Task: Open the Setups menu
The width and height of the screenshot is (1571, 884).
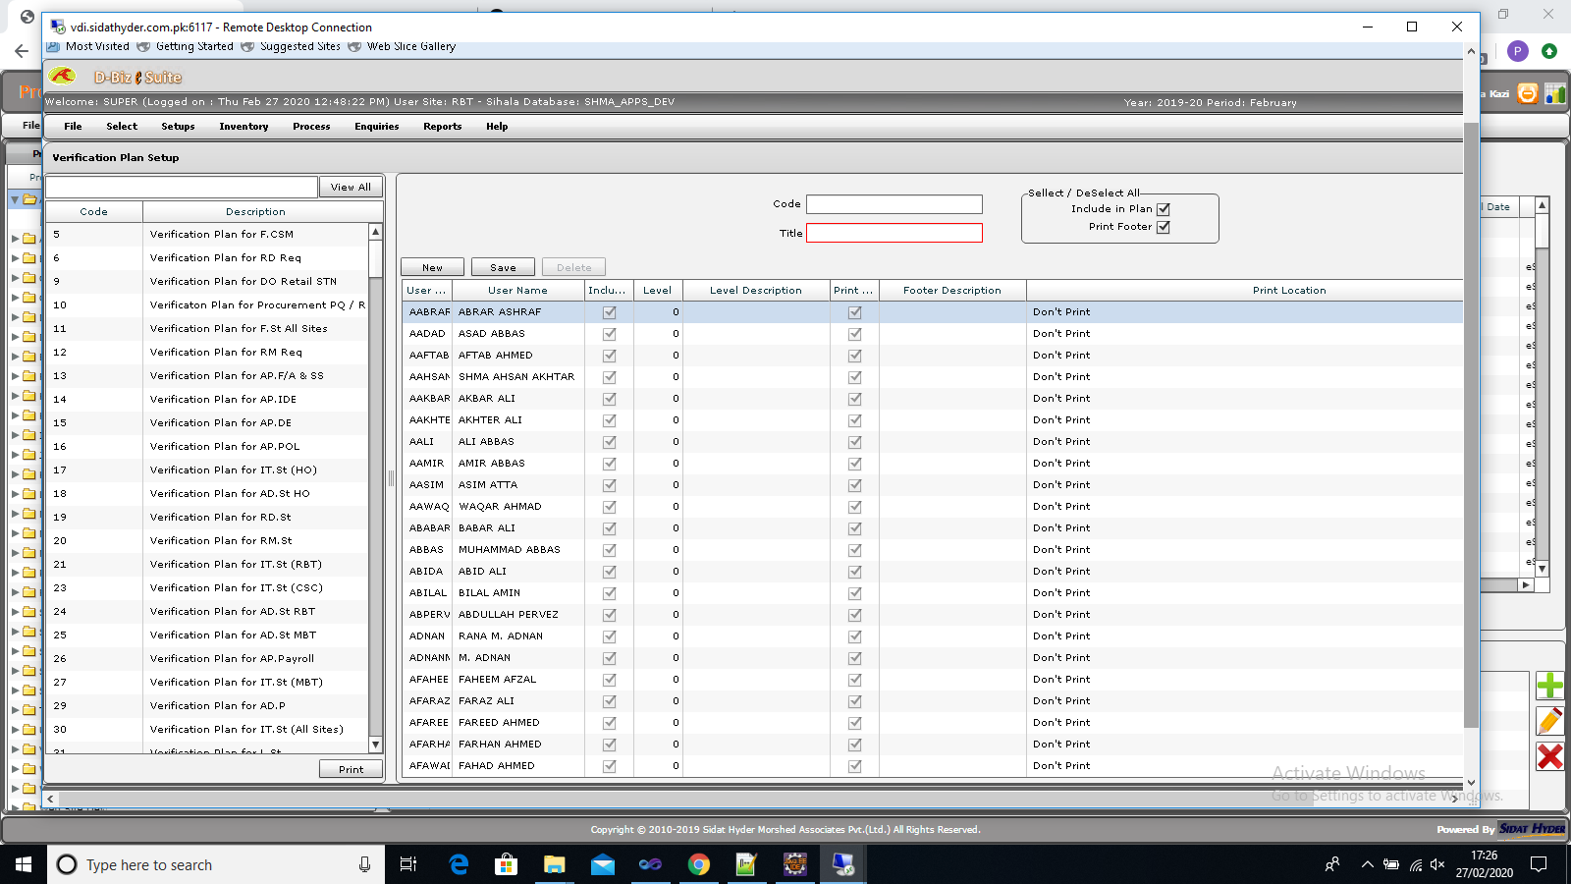Action: [178, 126]
